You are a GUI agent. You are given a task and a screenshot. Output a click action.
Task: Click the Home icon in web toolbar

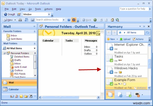click(x=112, y=20)
